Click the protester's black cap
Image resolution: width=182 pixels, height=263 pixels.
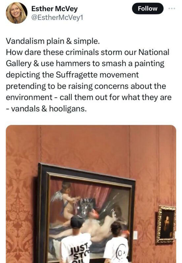pyautogui.click(x=77, y=222)
